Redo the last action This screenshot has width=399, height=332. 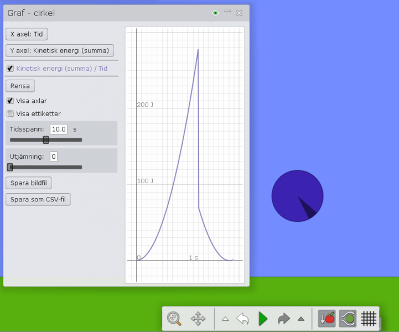coord(284,319)
